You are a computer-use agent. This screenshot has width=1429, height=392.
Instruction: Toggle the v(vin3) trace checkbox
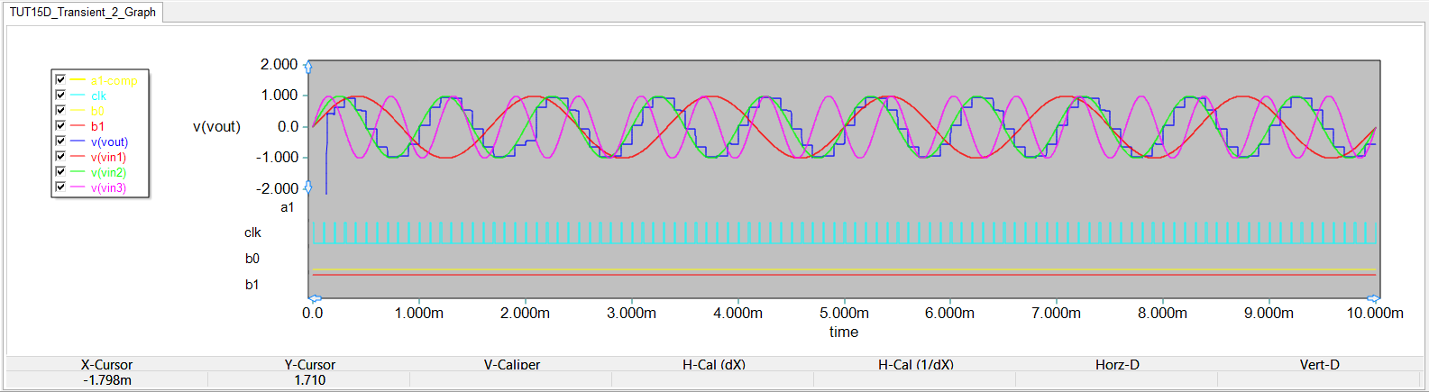pos(60,187)
